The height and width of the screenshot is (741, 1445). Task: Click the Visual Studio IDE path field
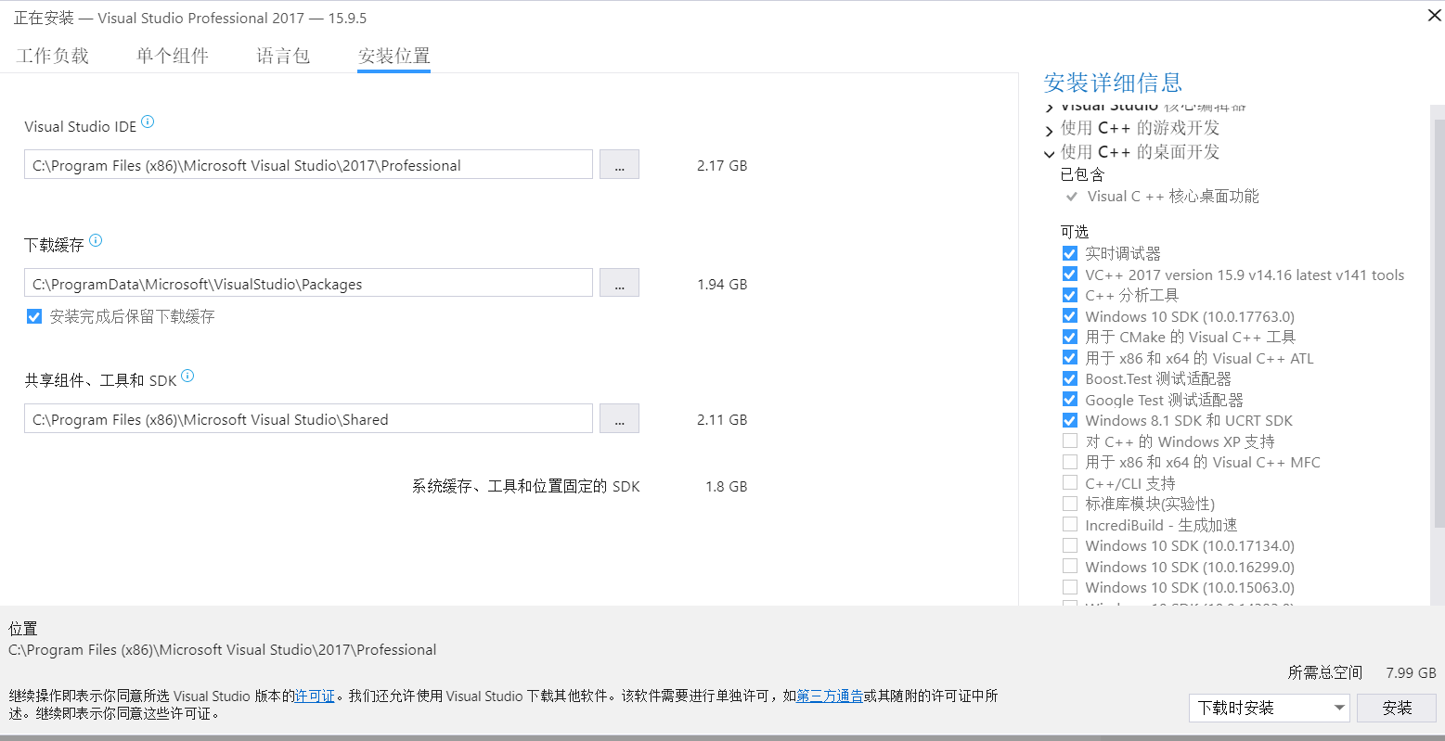pos(308,164)
